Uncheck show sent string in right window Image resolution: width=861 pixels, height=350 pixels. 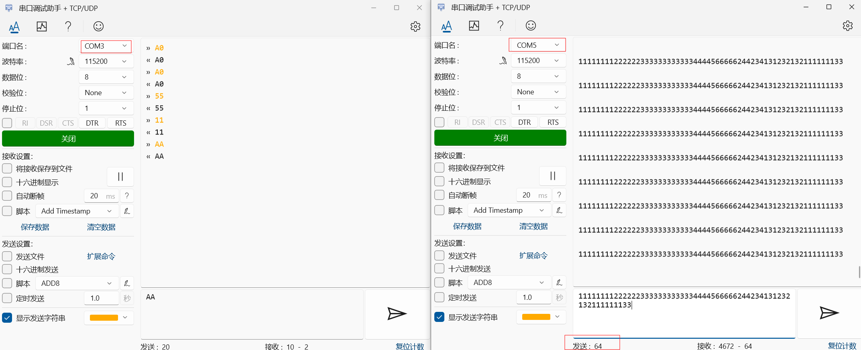click(x=440, y=317)
